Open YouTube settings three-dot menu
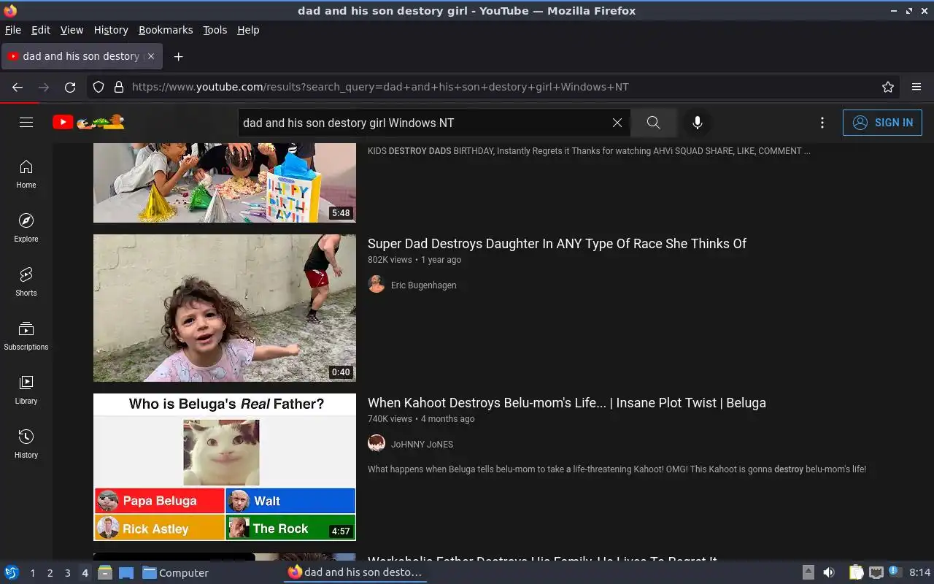Image resolution: width=934 pixels, height=584 pixels. [x=822, y=123]
